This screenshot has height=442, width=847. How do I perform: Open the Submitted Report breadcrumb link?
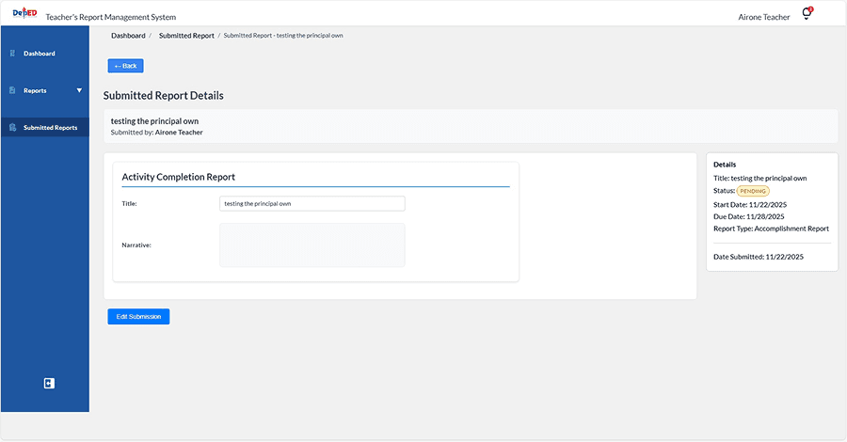(x=186, y=36)
